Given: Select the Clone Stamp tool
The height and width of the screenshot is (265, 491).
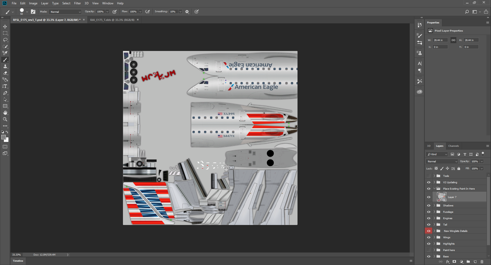Looking at the screenshot, I should 5,66.
